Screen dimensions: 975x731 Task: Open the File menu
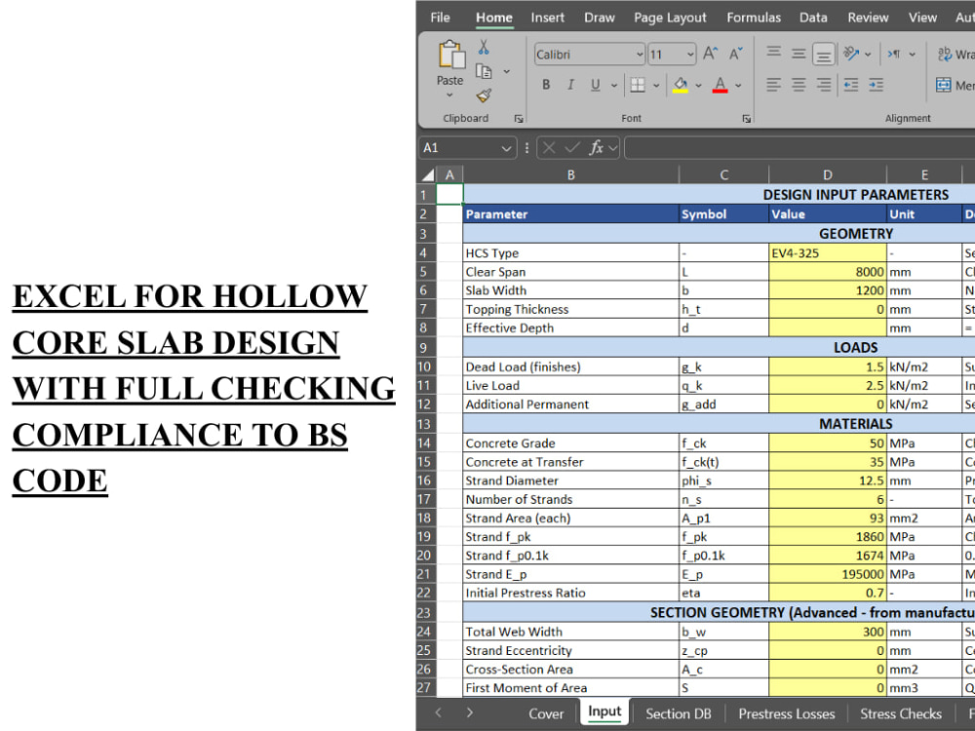[440, 18]
